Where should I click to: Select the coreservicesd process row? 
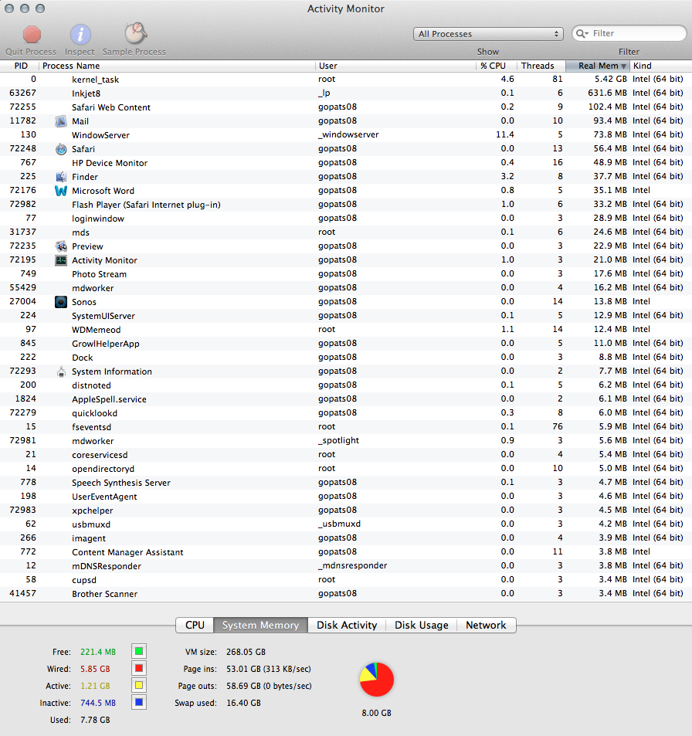coord(346,454)
